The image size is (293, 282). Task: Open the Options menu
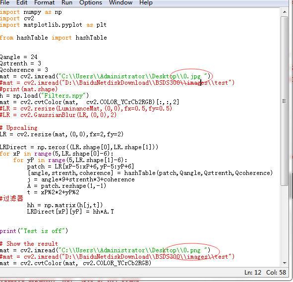click(x=91, y=2)
